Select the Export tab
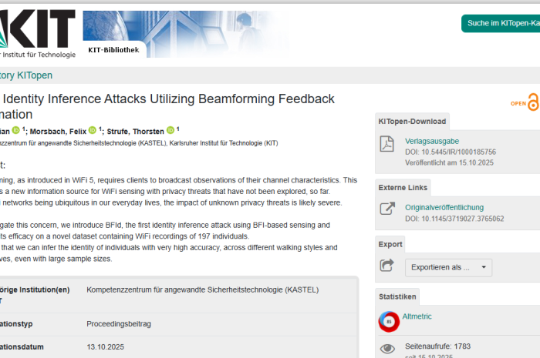Image resolution: width=540 pixels, height=358 pixels. [x=390, y=243]
